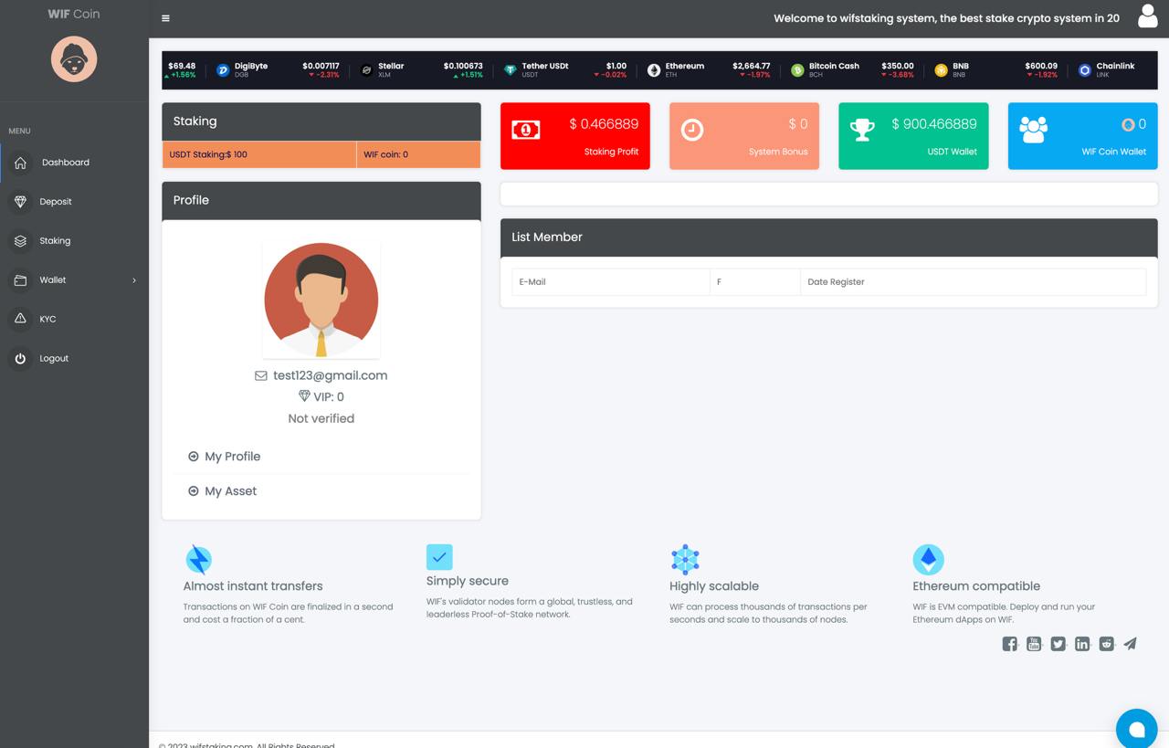Open the Reddit social icon
The width and height of the screenshot is (1169, 748).
coord(1106,644)
